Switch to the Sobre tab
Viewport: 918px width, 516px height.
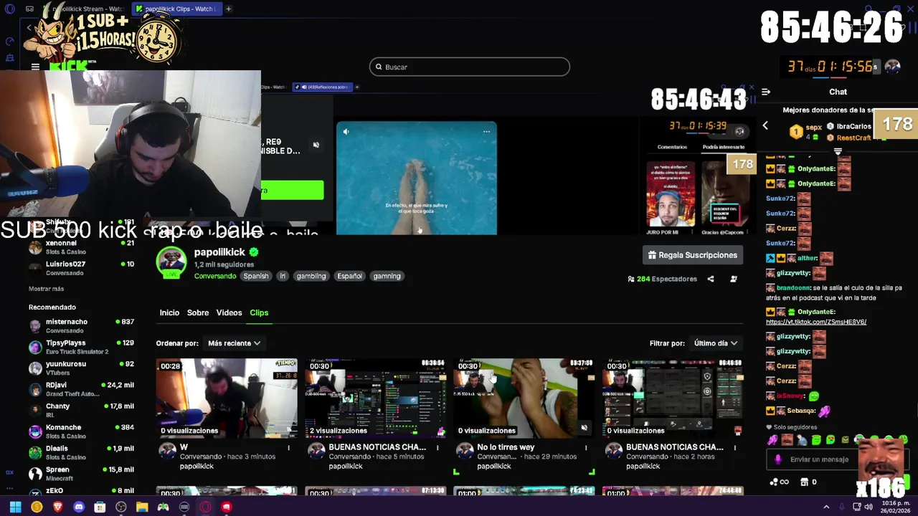(198, 312)
